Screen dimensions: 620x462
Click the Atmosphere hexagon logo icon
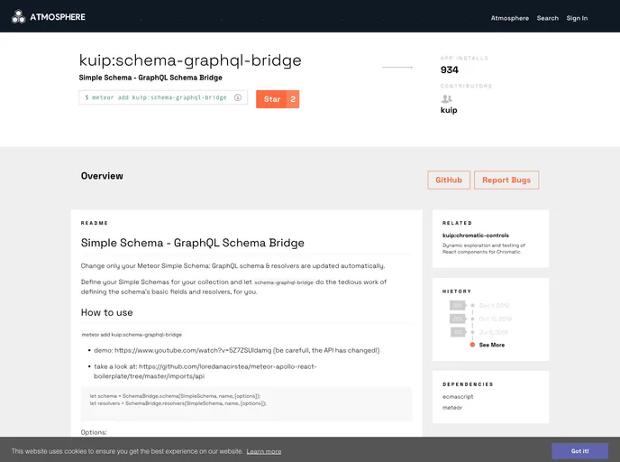click(x=18, y=17)
